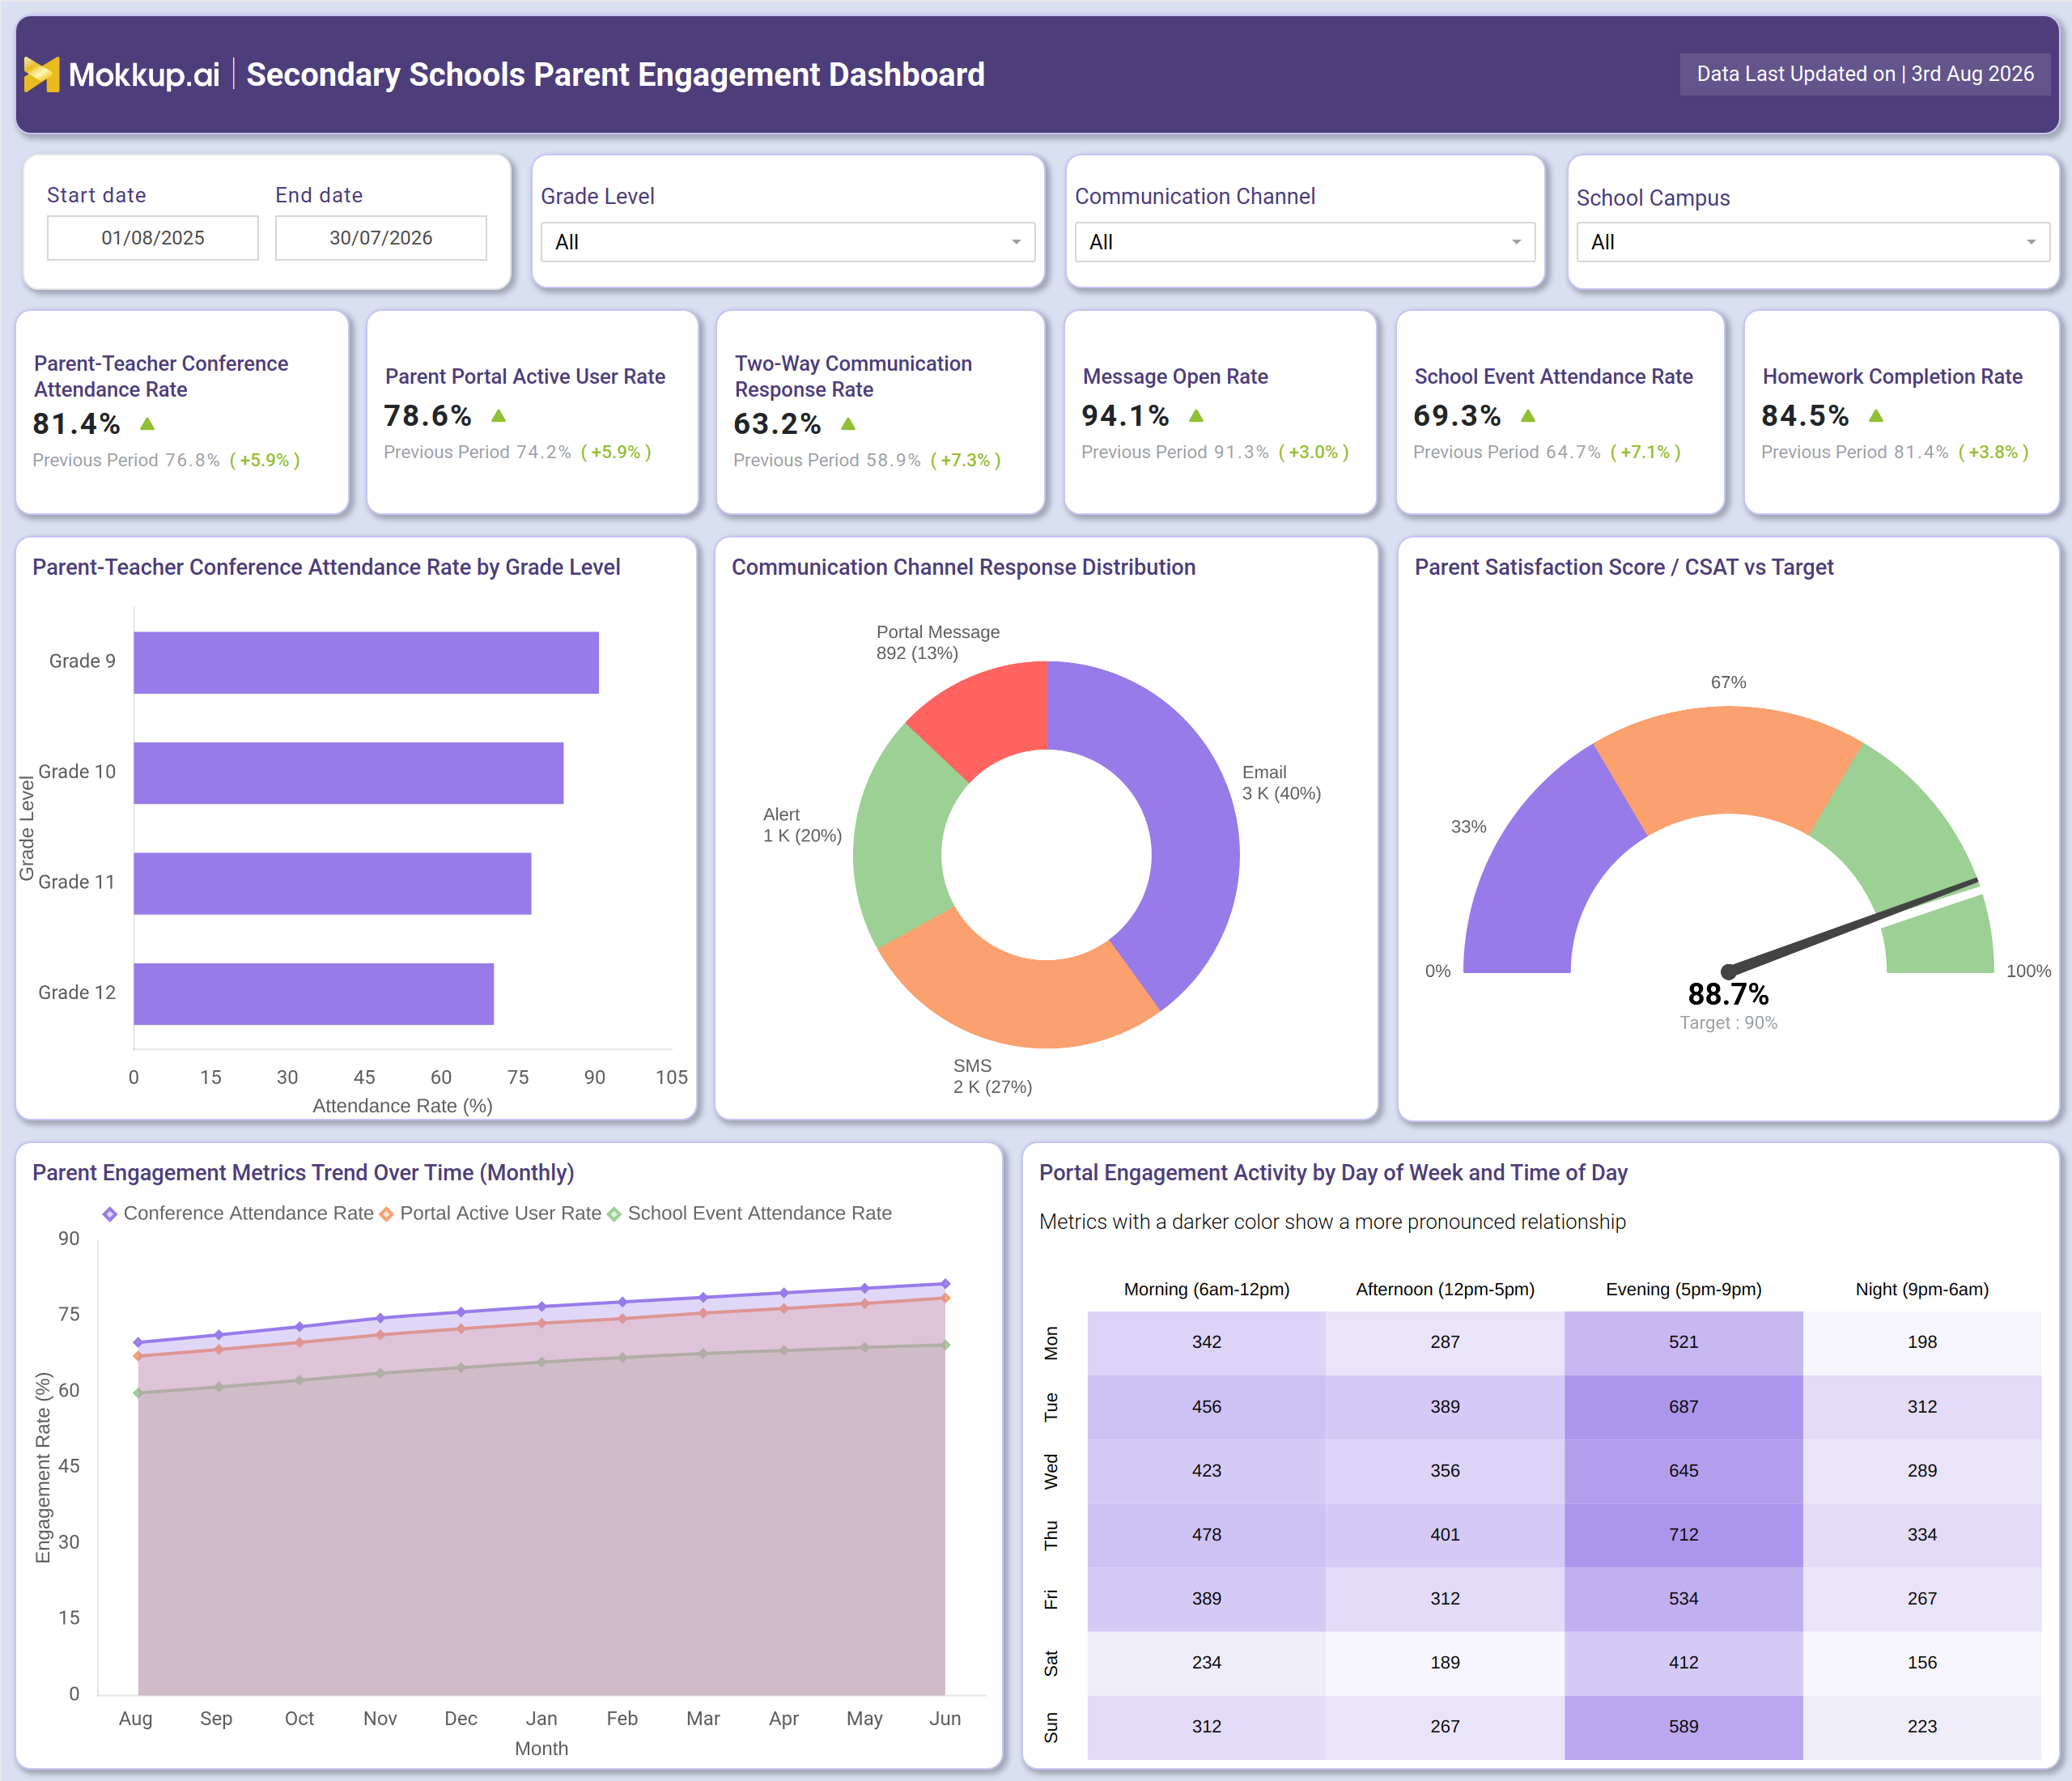Click the School Event Attendance Rate KPI title
The image size is (2072, 1781).
pos(1553,377)
